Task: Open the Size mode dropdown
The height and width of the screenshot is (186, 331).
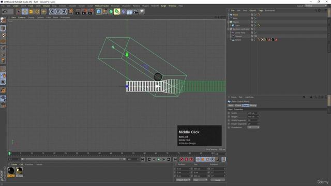Action: click(x=200, y=180)
